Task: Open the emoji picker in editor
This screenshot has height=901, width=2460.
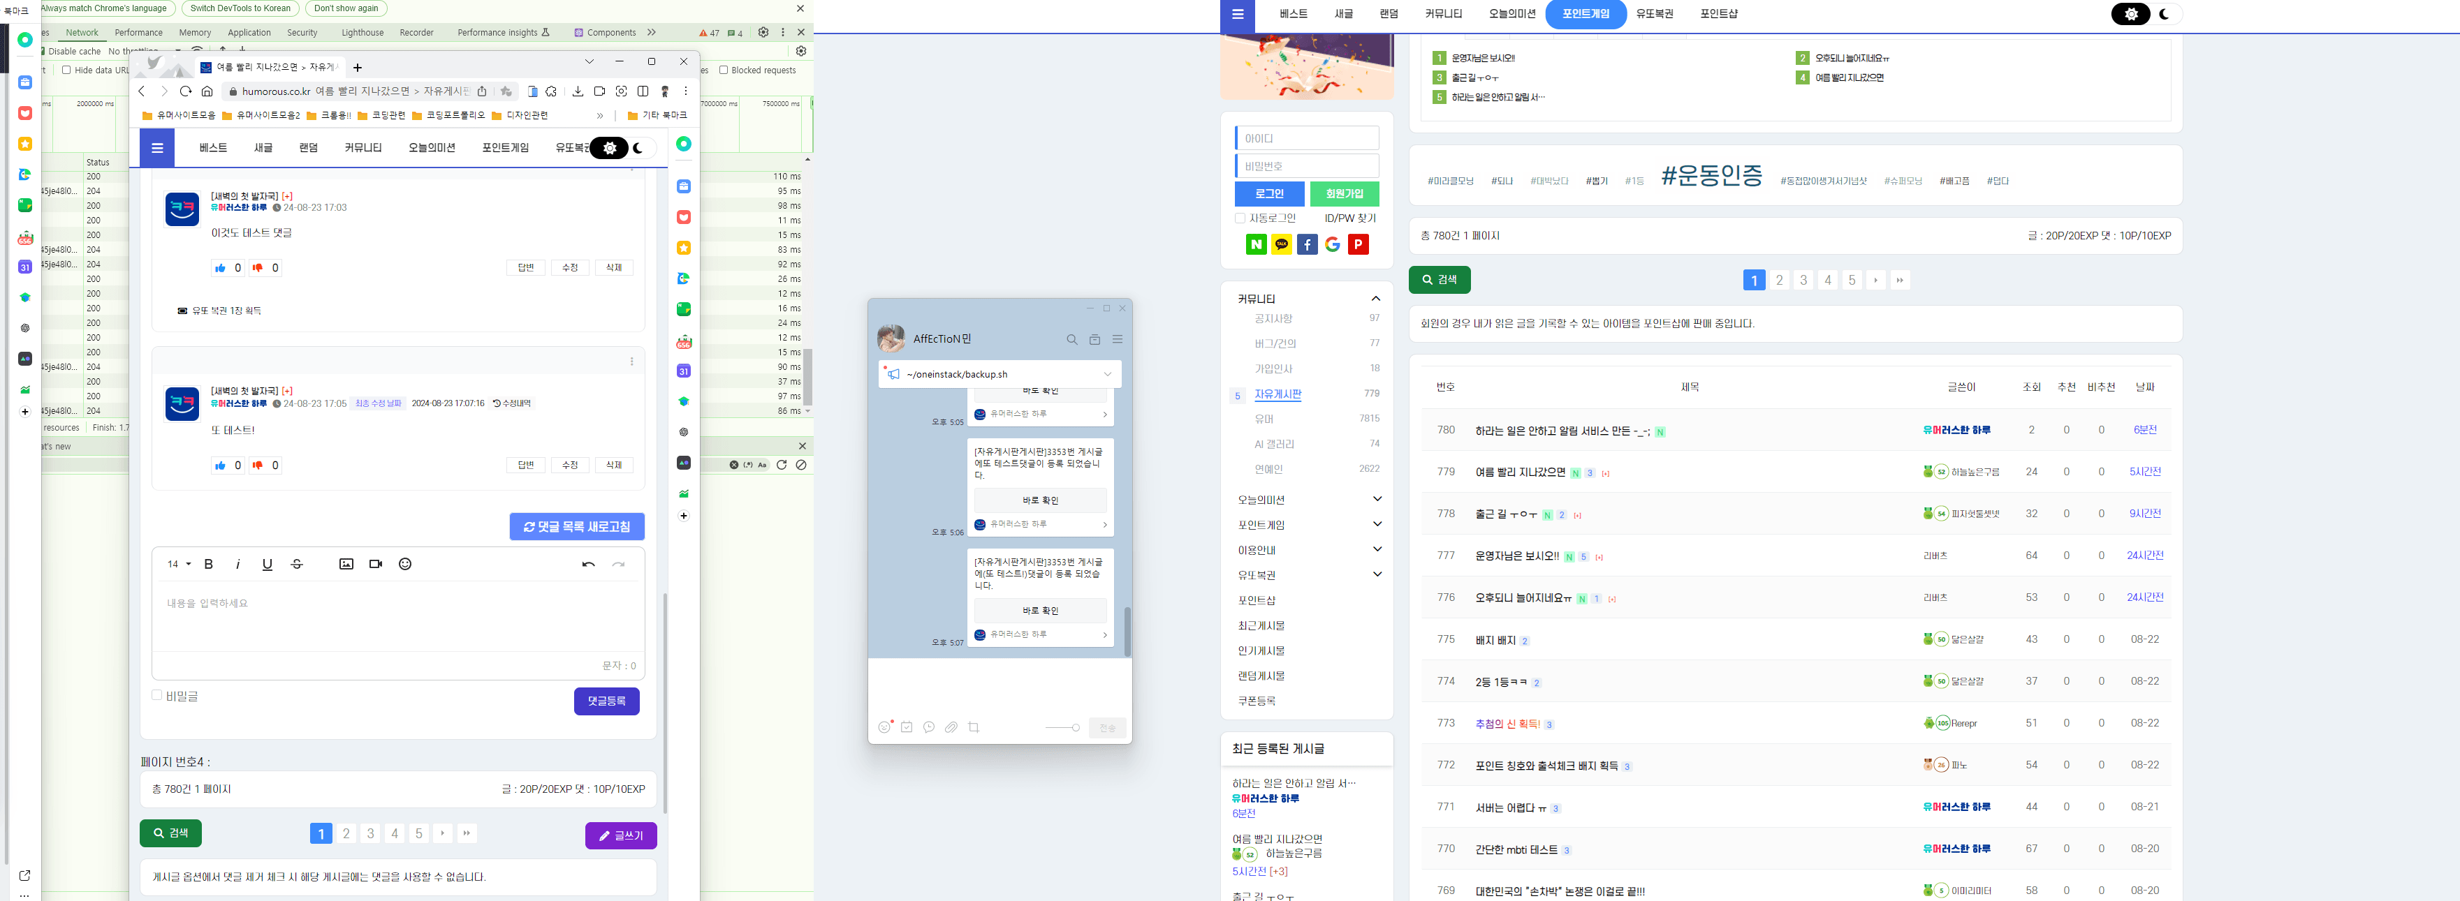Action: coord(405,564)
